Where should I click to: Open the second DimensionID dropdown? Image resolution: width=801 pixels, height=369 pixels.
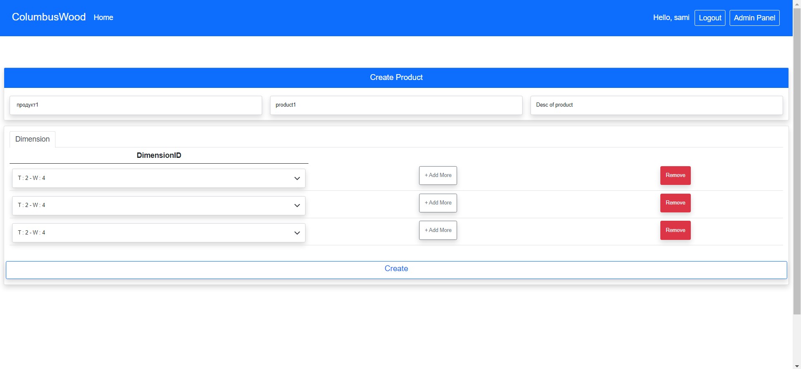pos(159,206)
